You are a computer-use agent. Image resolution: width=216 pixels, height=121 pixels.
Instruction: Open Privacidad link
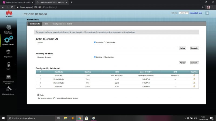point(194,13)
